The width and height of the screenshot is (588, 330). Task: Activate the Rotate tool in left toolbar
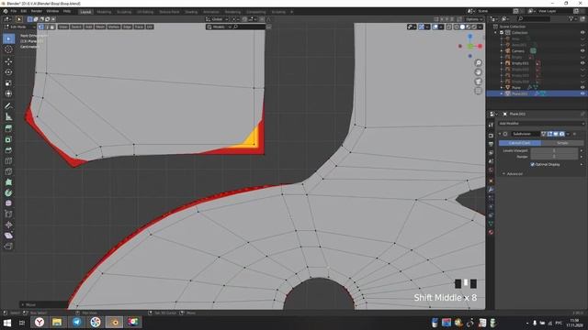click(x=8, y=71)
